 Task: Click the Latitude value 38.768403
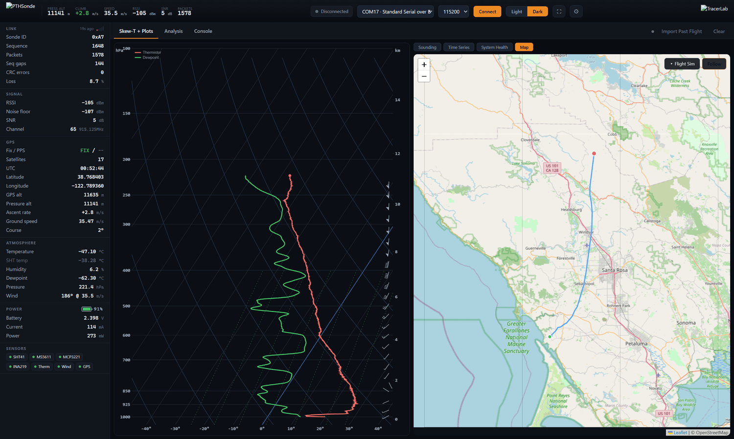(x=91, y=177)
